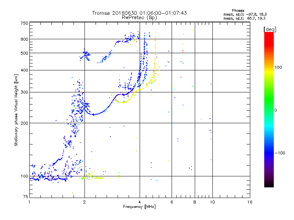The height and width of the screenshot is (220, 294).
Task: Click the 'Stationary phase Virtual Height [km]' label
Action: pos(16,110)
